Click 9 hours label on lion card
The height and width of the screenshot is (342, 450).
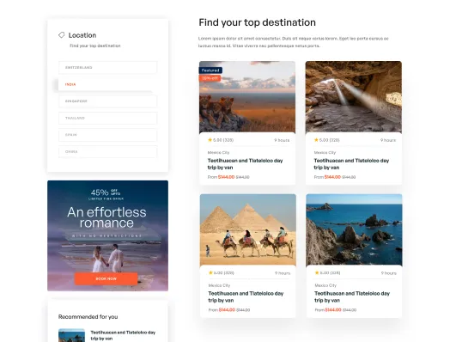(x=282, y=140)
